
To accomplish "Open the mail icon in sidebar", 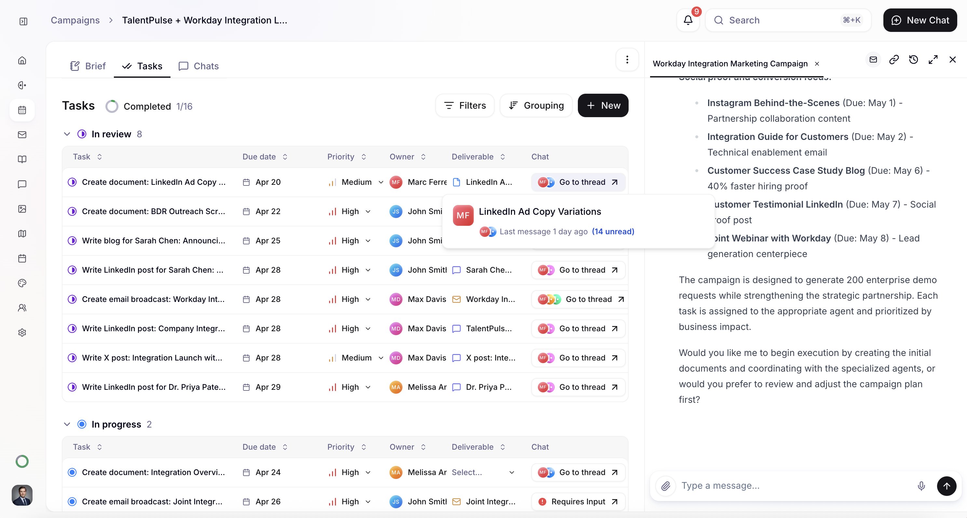I will click(22, 135).
